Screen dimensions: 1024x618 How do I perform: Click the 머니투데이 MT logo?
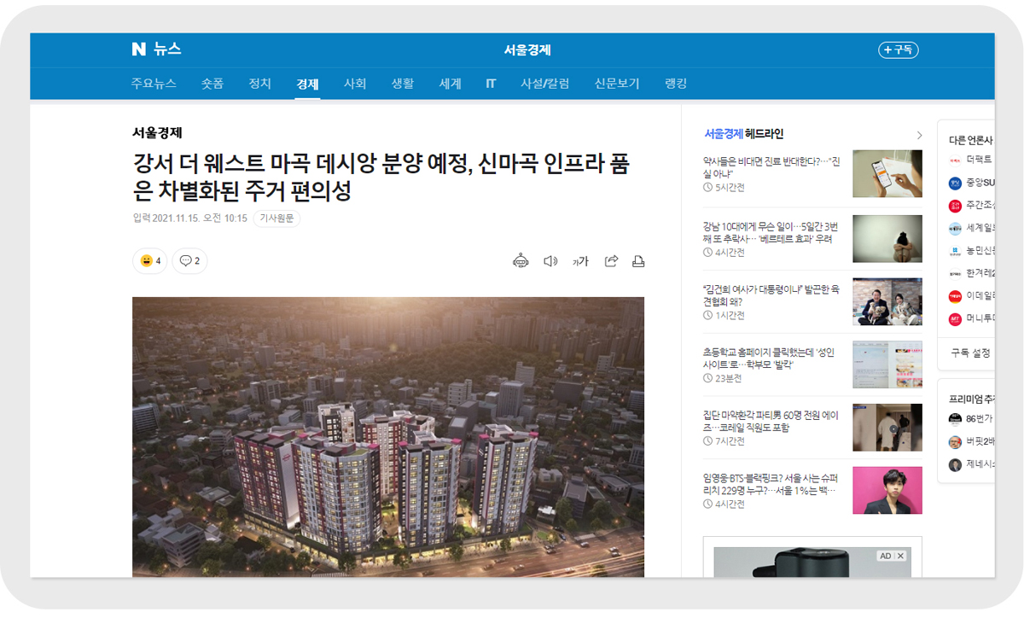tap(955, 319)
